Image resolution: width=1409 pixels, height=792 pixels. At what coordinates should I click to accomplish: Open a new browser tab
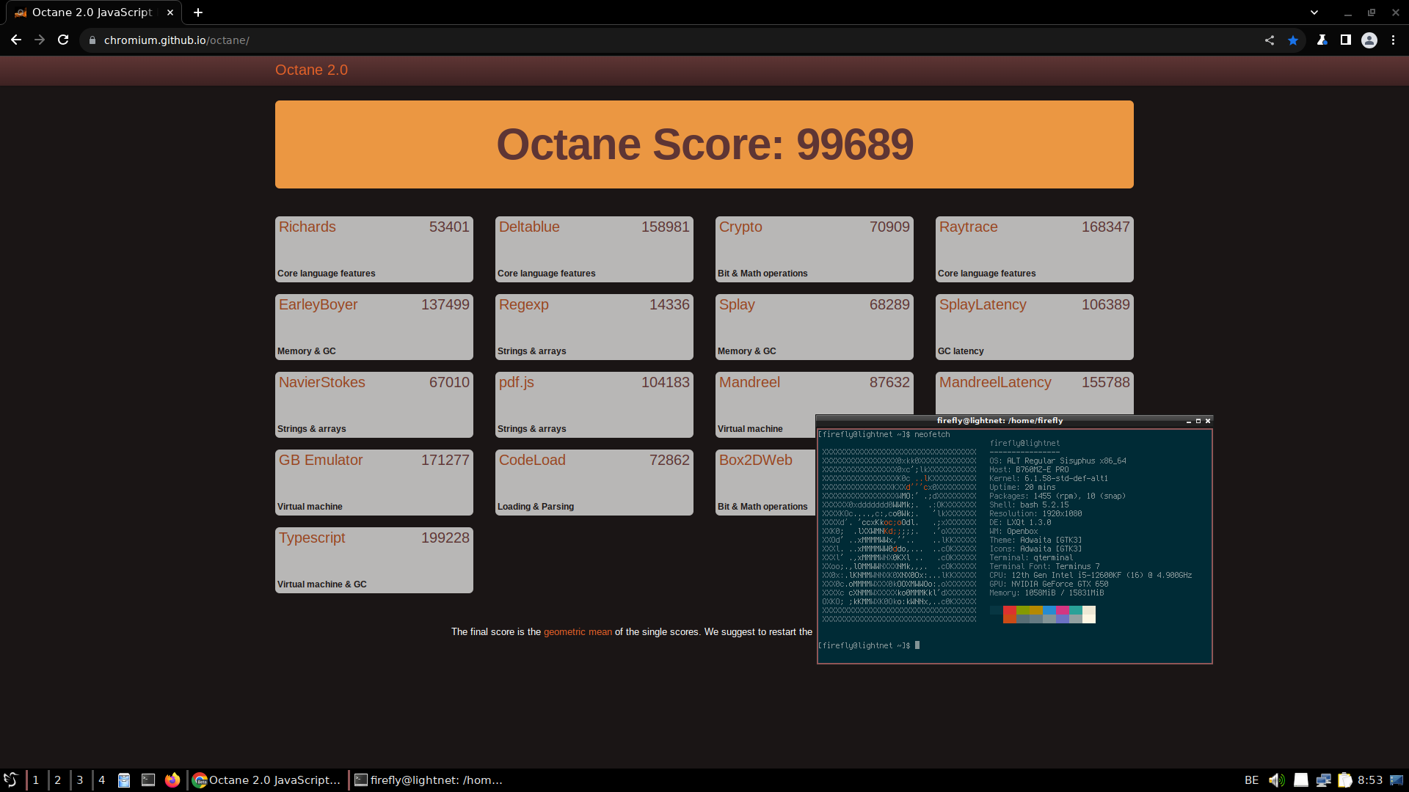(x=198, y=12)
